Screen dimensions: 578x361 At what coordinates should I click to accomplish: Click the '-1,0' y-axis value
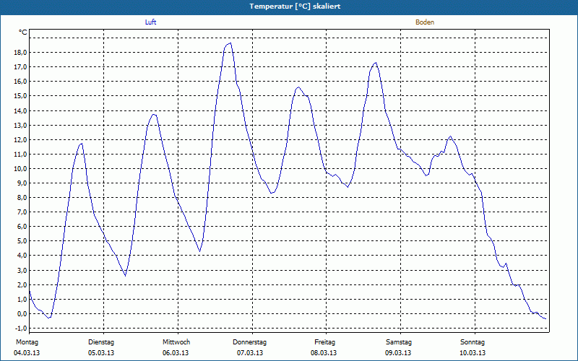[21, 329]
